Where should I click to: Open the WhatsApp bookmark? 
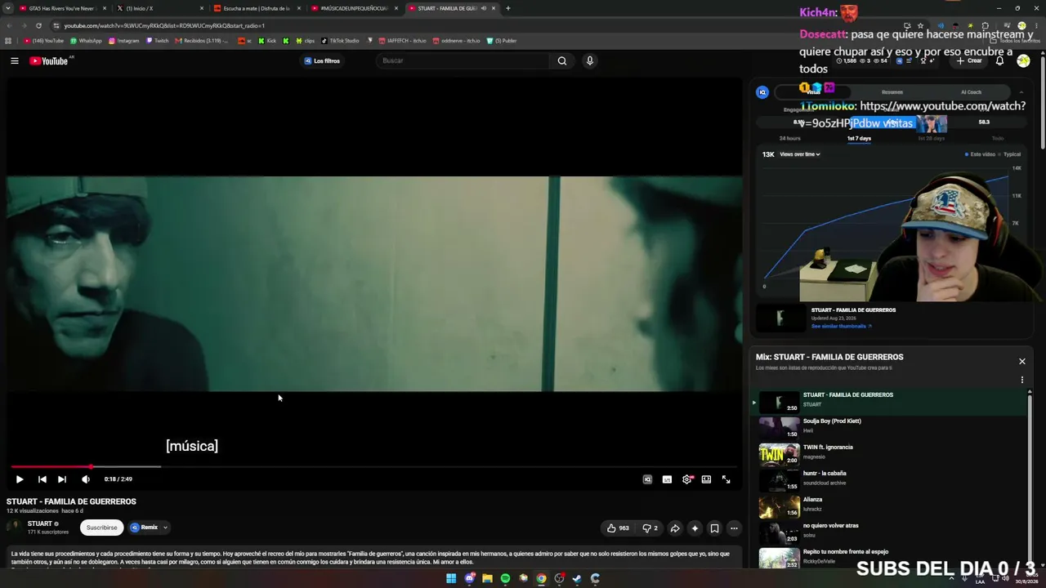click(x=86, y=41)
